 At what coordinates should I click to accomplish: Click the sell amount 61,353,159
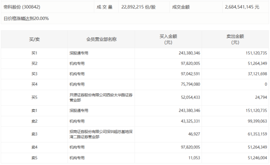click(257, 134)
